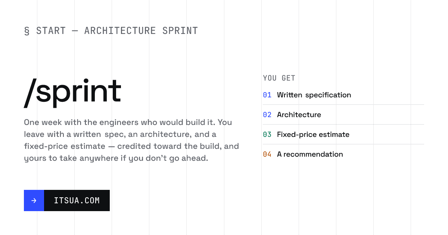Click the orange 04 number marker
Viewport: 448px width, 235px height.
coord(267,154)
